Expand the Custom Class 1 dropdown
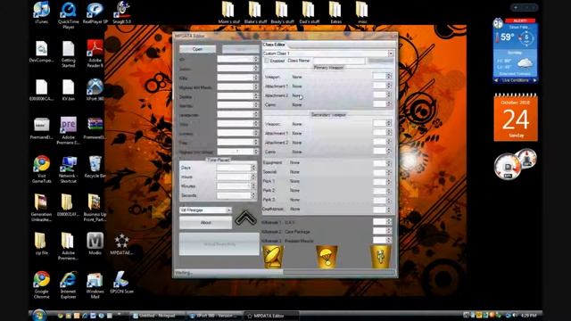Viewport: 571px width, 321px height. coord(391,53)
